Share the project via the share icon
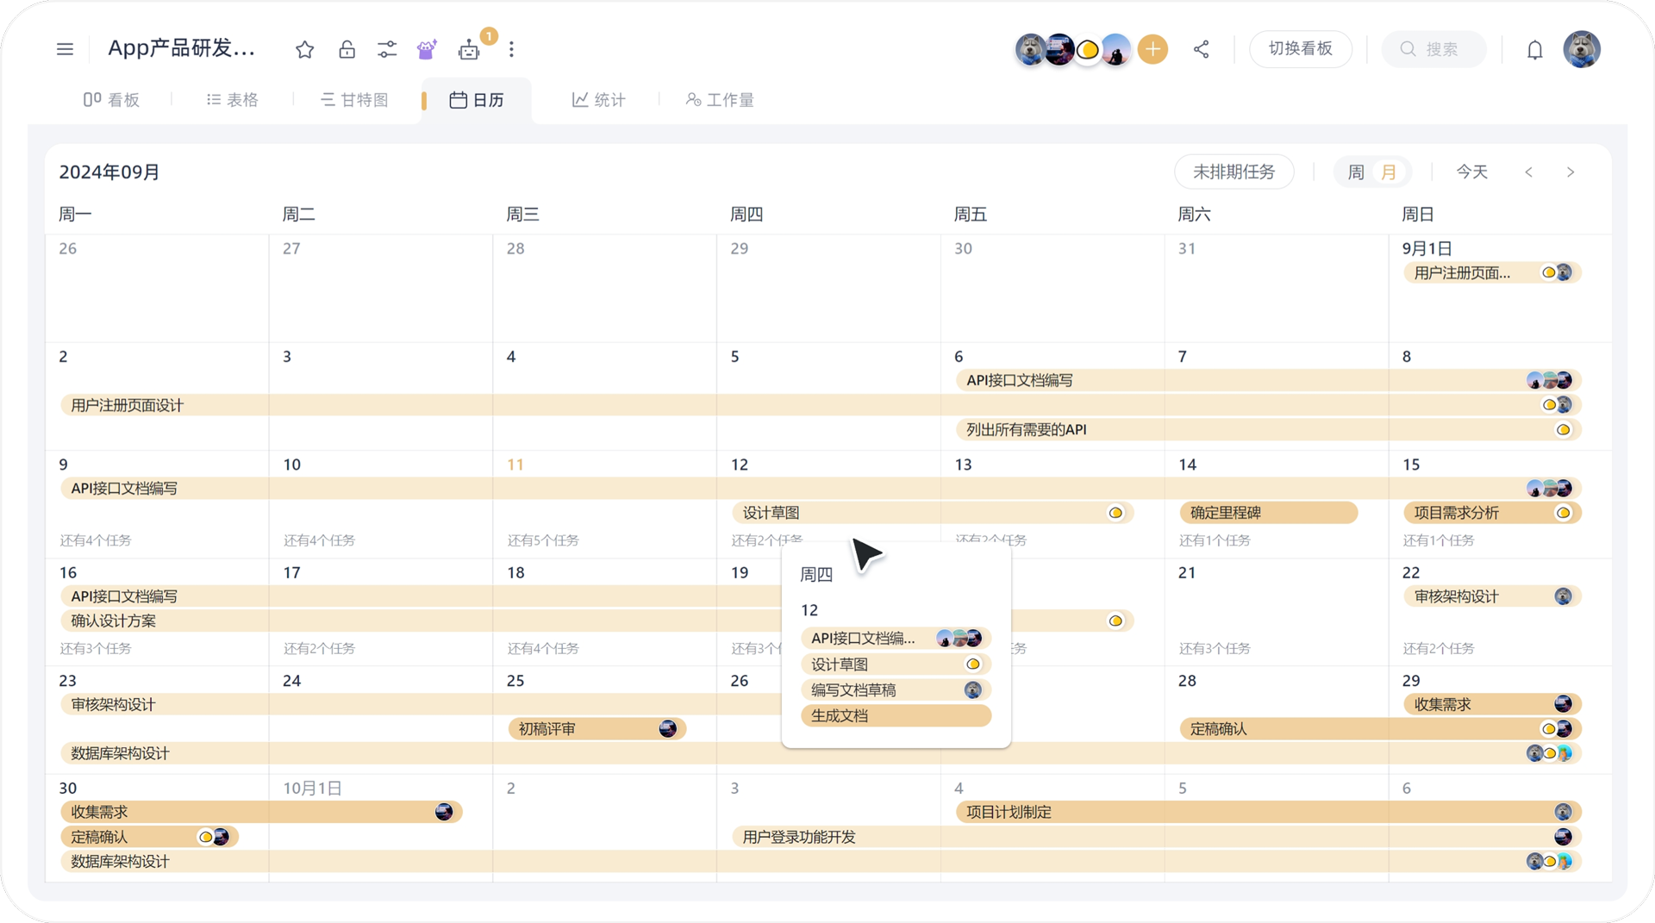 tap(1201, 49)
